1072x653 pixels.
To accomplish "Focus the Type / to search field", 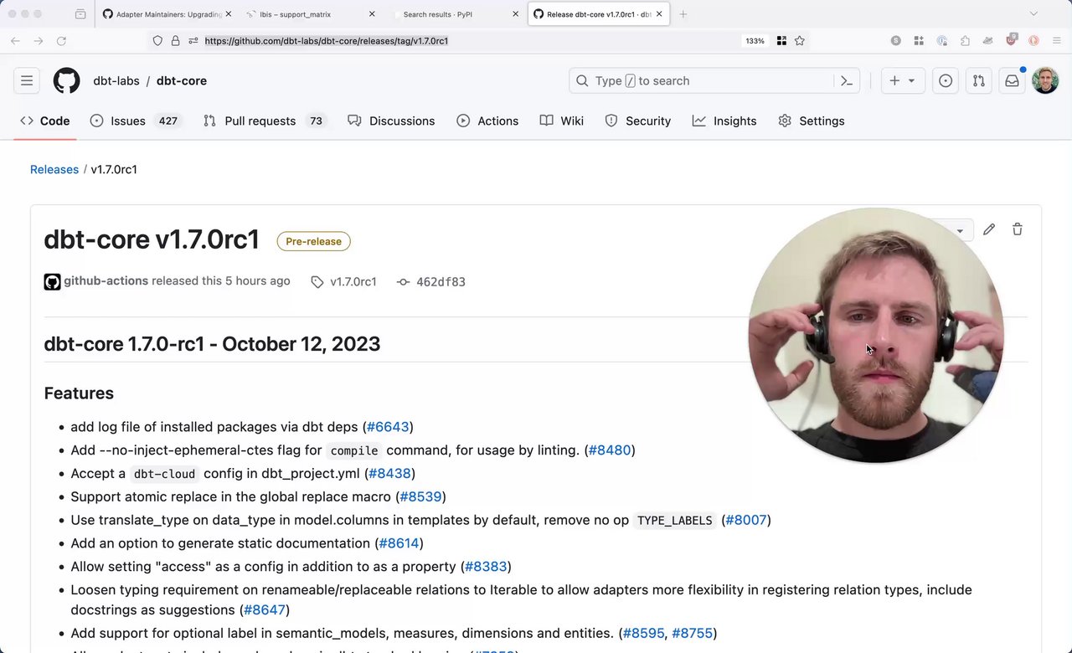I will pos(714,80).
